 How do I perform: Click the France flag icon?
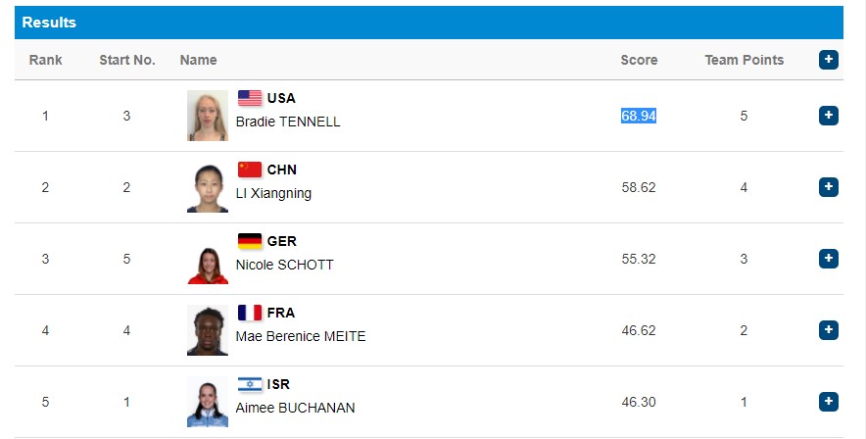point(250,313)
